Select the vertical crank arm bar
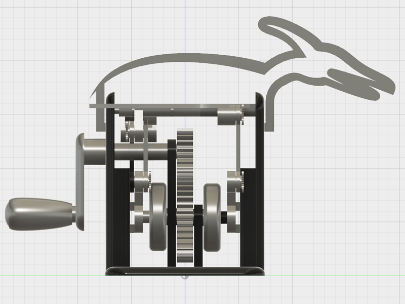The width and height of the screenshot is (405, 304). point(80,182)
